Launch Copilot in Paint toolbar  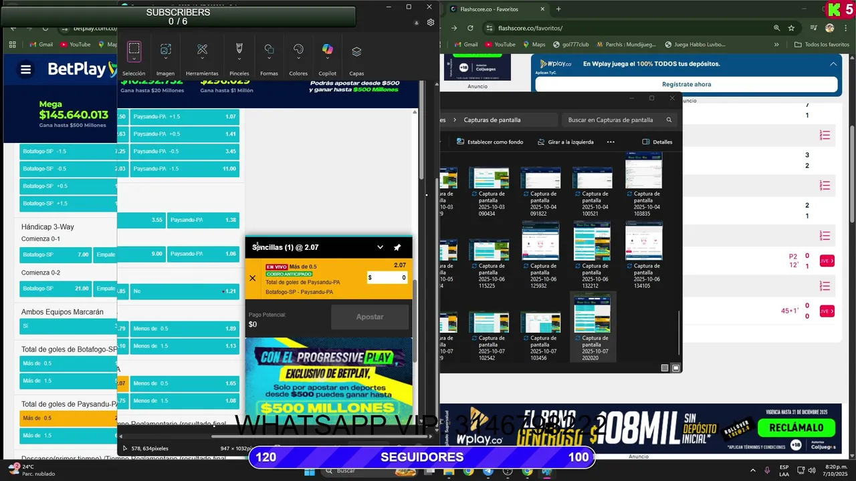coord(327,58)
